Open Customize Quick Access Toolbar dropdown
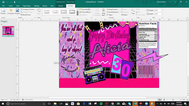The height and width of the screenshot is (106, 189). 19,2
